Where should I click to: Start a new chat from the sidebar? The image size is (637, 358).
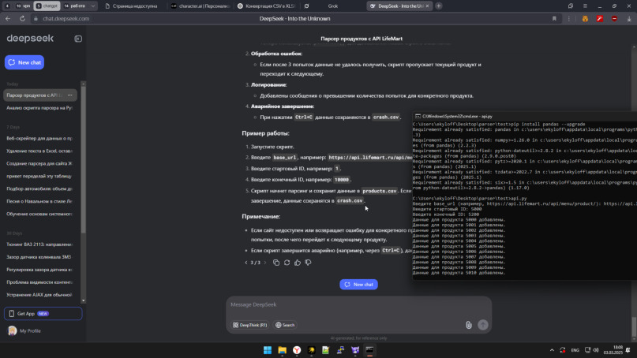(24, 62)
